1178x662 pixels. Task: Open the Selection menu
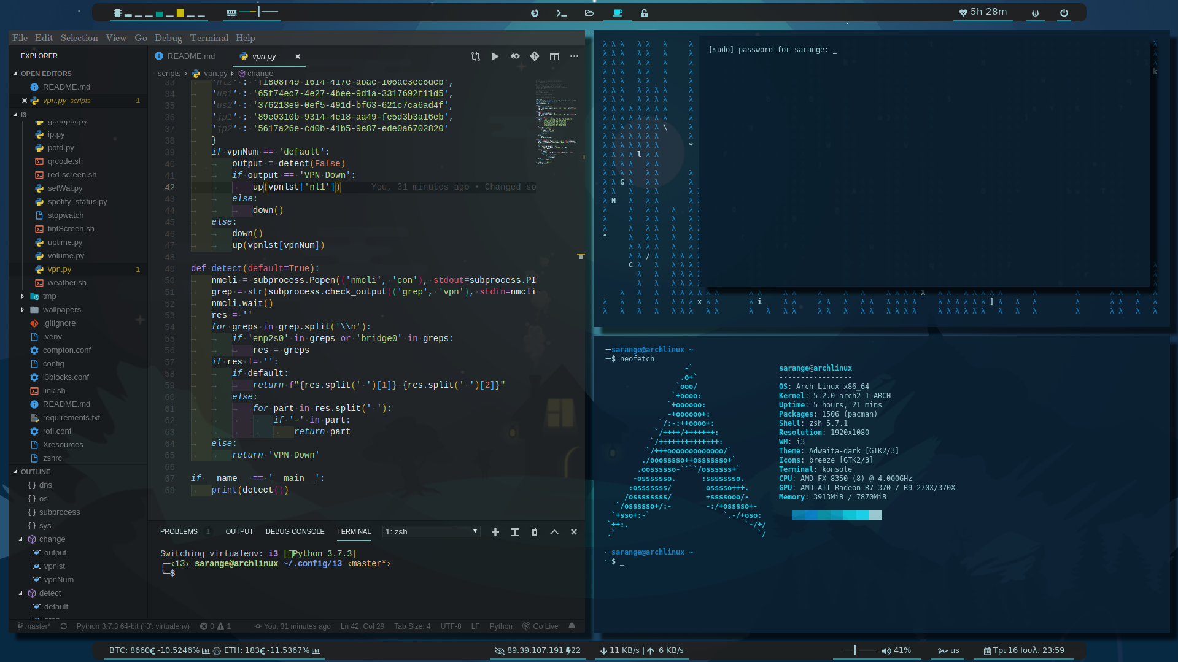[x=79, y=38]
